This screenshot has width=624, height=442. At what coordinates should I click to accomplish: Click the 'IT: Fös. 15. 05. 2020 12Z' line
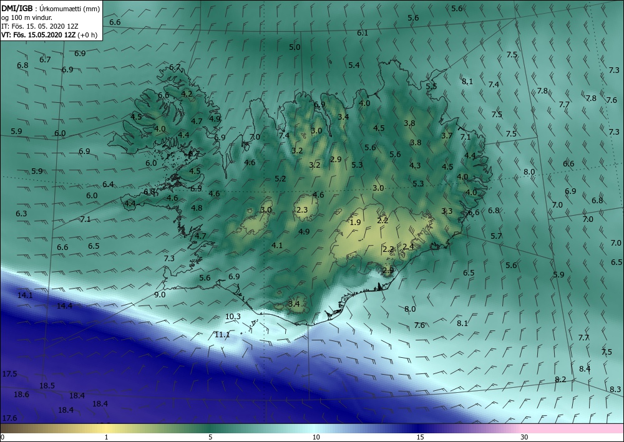[x=40, y=26]
